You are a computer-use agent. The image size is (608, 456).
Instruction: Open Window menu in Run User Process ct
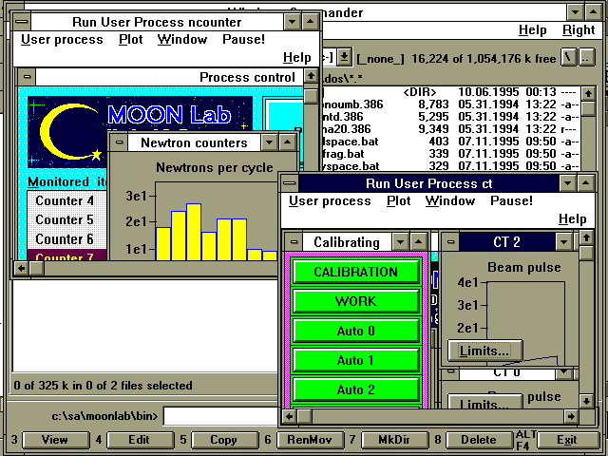[450, 201]
